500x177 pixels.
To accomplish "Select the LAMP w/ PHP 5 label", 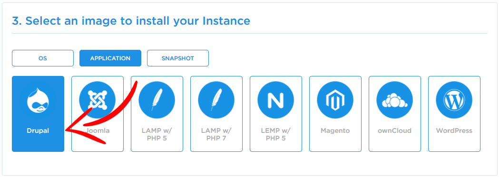I will (157, 135).
